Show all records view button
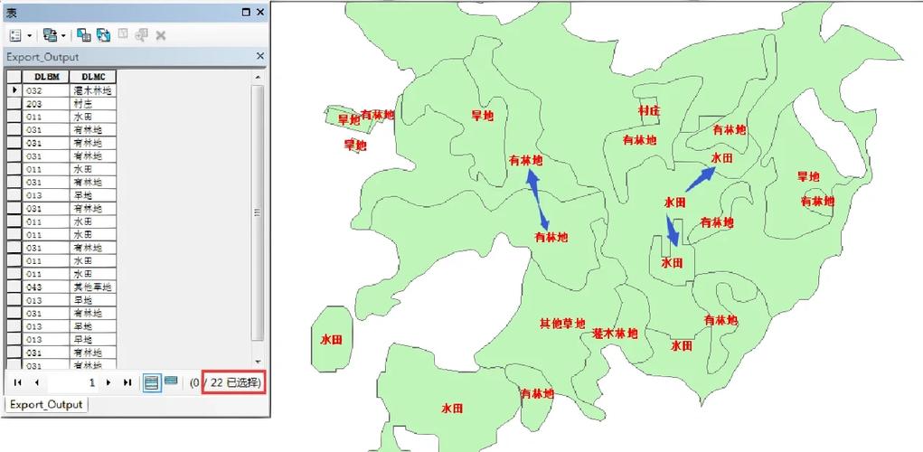This screenshot has width=923, height=452. [151, 382]
